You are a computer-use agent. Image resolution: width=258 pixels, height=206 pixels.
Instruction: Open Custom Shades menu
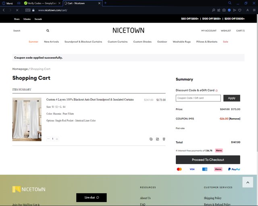(x=142, y=42)
